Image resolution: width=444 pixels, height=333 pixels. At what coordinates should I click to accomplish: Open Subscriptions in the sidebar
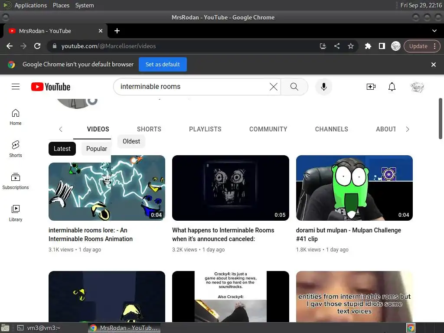[x=16, y=181]
